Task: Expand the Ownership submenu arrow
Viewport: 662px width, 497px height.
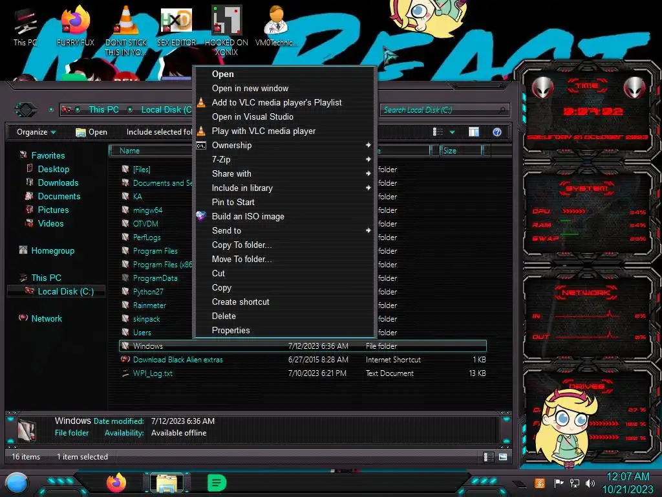Action: click(x=368, y=145)
